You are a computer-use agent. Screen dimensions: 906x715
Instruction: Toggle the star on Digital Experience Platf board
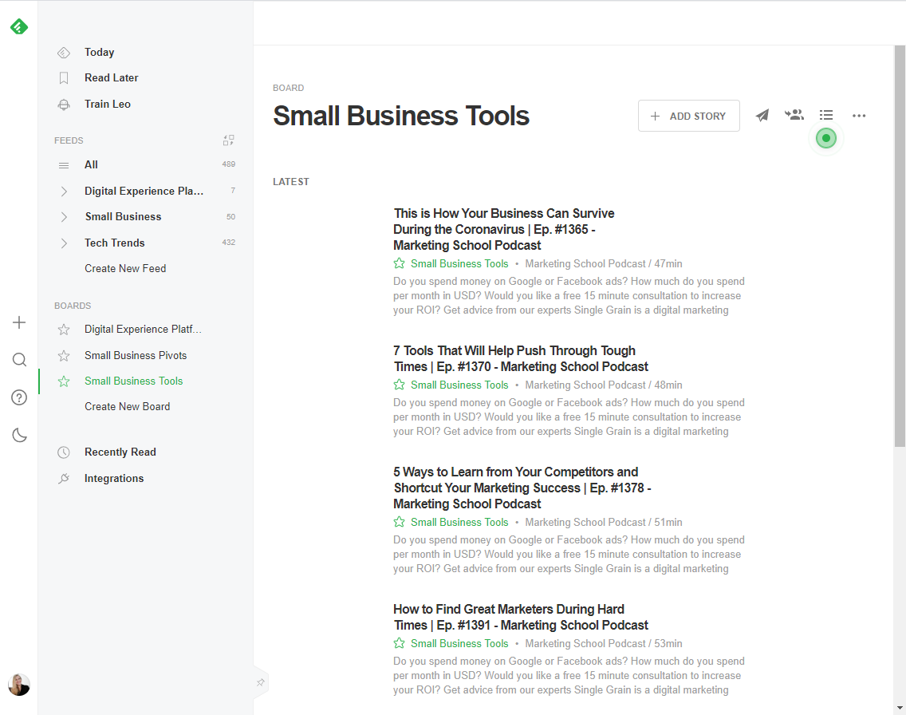(x=63, y=329)
